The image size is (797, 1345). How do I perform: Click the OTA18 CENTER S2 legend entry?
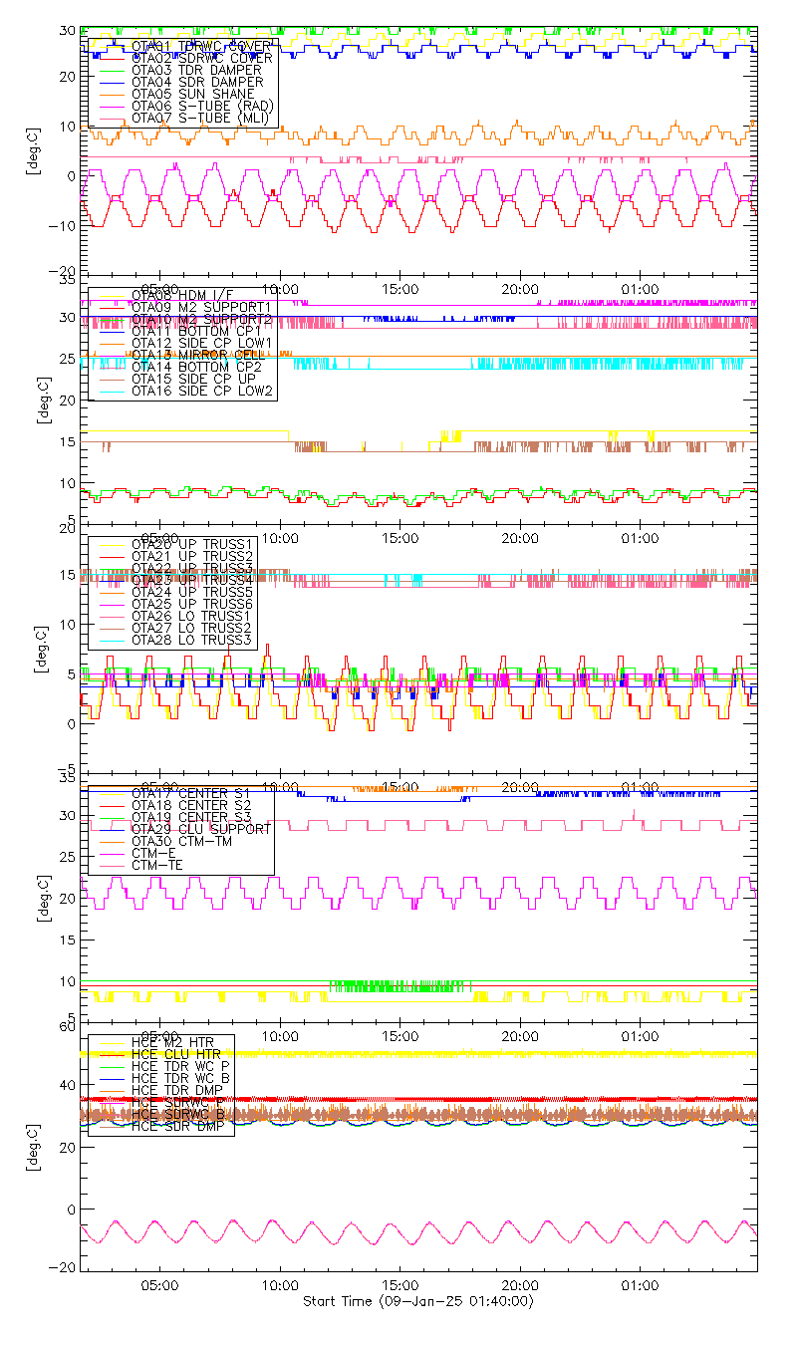191,805
